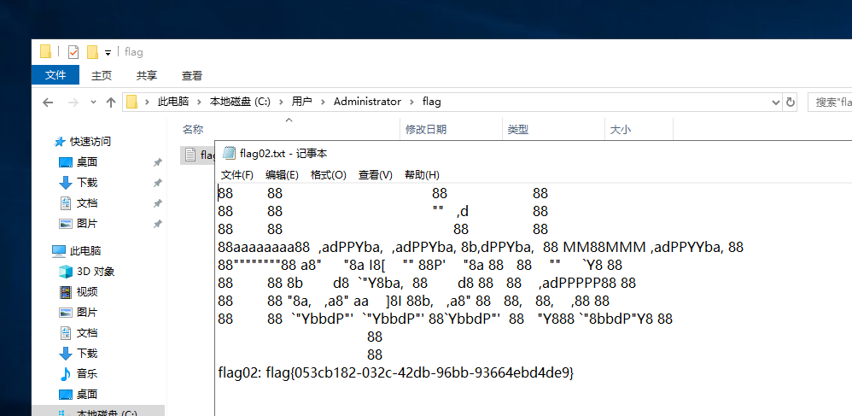Image resolution: width=852 pixels, height=416 pixels.
Task: Click the quick access properties checkmark icon
Action: point(73,51)
